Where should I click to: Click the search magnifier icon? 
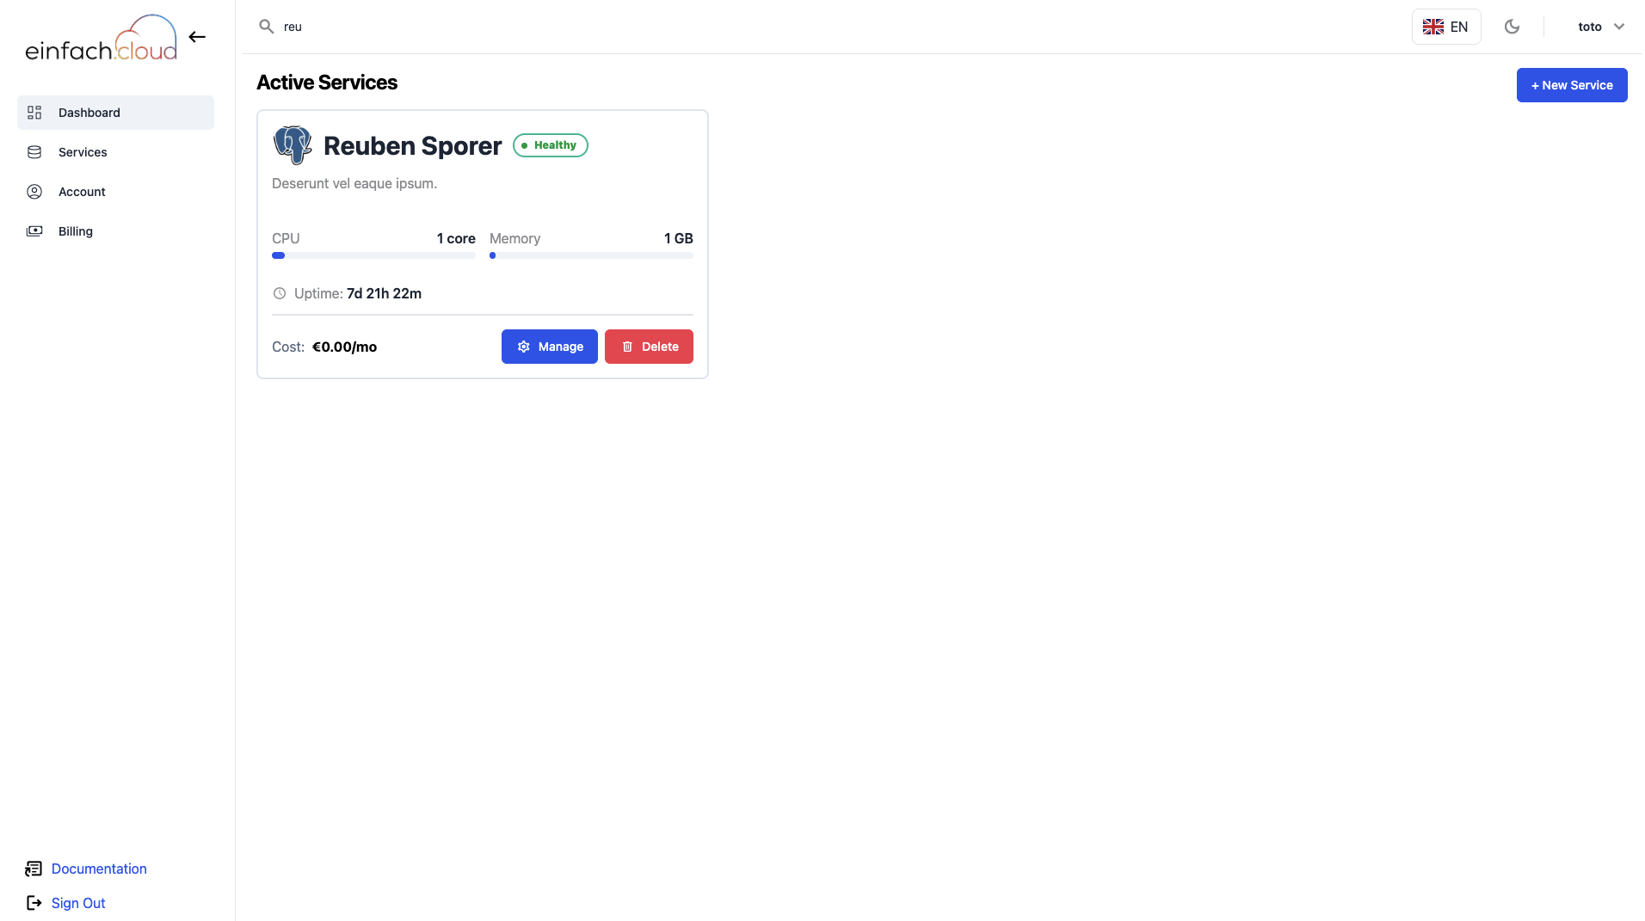pos(267,27)
